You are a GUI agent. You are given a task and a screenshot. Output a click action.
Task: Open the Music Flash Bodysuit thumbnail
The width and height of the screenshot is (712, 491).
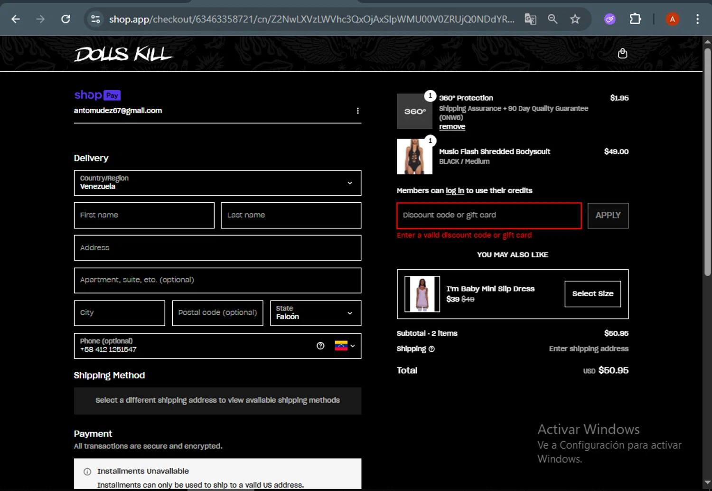[414, 156]
